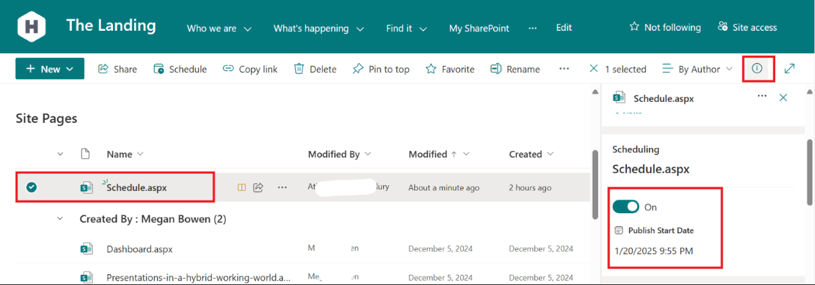
Task: Open the Modified column sort menu
Action: point(440,154)
